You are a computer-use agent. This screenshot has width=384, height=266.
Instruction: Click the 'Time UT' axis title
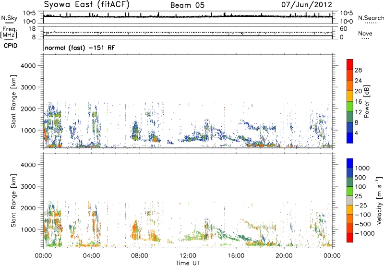[x=188, y=263]
